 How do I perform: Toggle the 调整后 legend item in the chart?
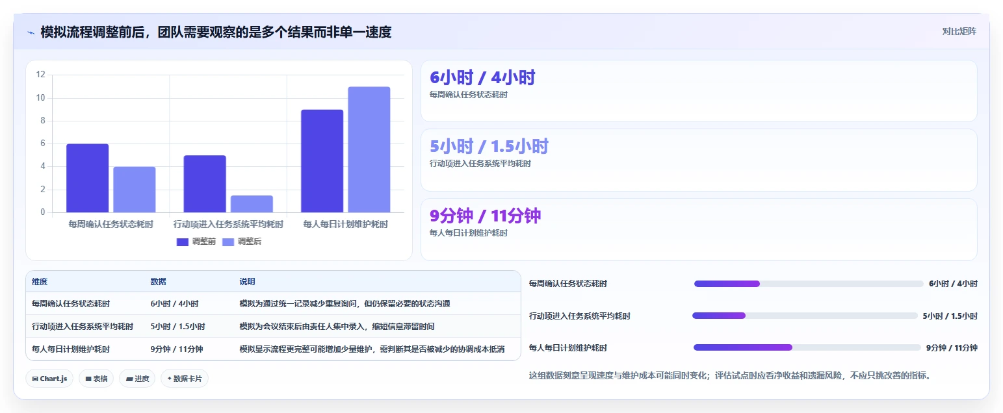(x=242, y=242)
